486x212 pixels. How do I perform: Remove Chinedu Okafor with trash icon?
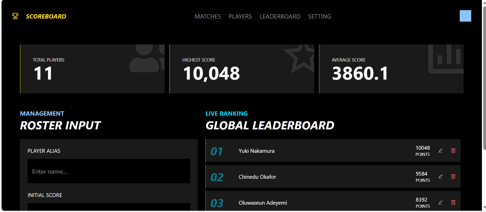453,177
